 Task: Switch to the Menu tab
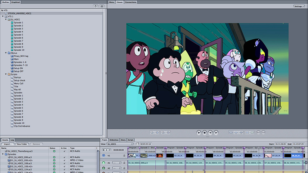111,2
